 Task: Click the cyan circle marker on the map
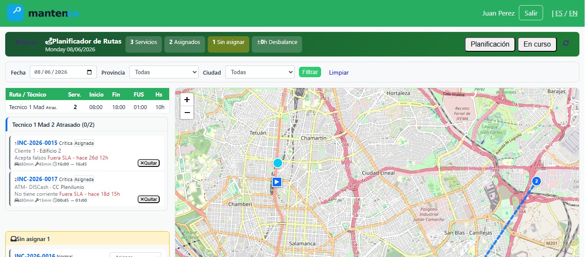pyautogui.click(x=277, y=163)
